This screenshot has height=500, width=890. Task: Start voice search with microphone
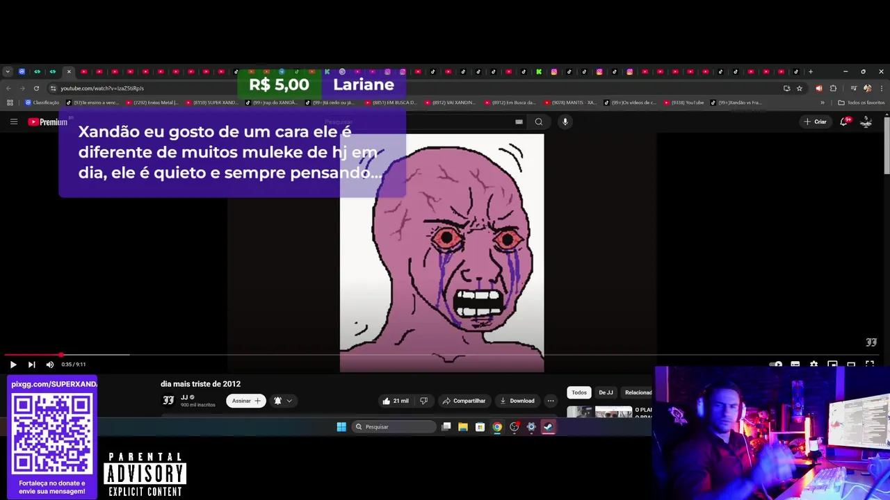[x=565, y=122]
